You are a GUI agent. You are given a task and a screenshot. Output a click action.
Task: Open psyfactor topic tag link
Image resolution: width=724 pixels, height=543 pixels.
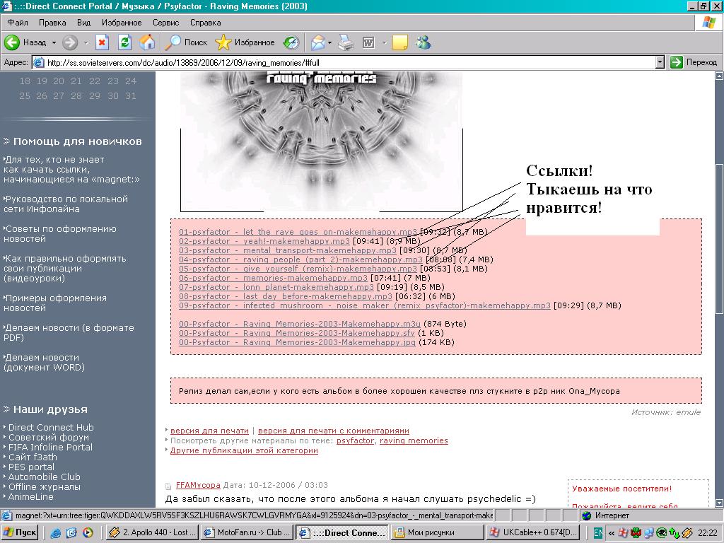[x=355, y=440]
